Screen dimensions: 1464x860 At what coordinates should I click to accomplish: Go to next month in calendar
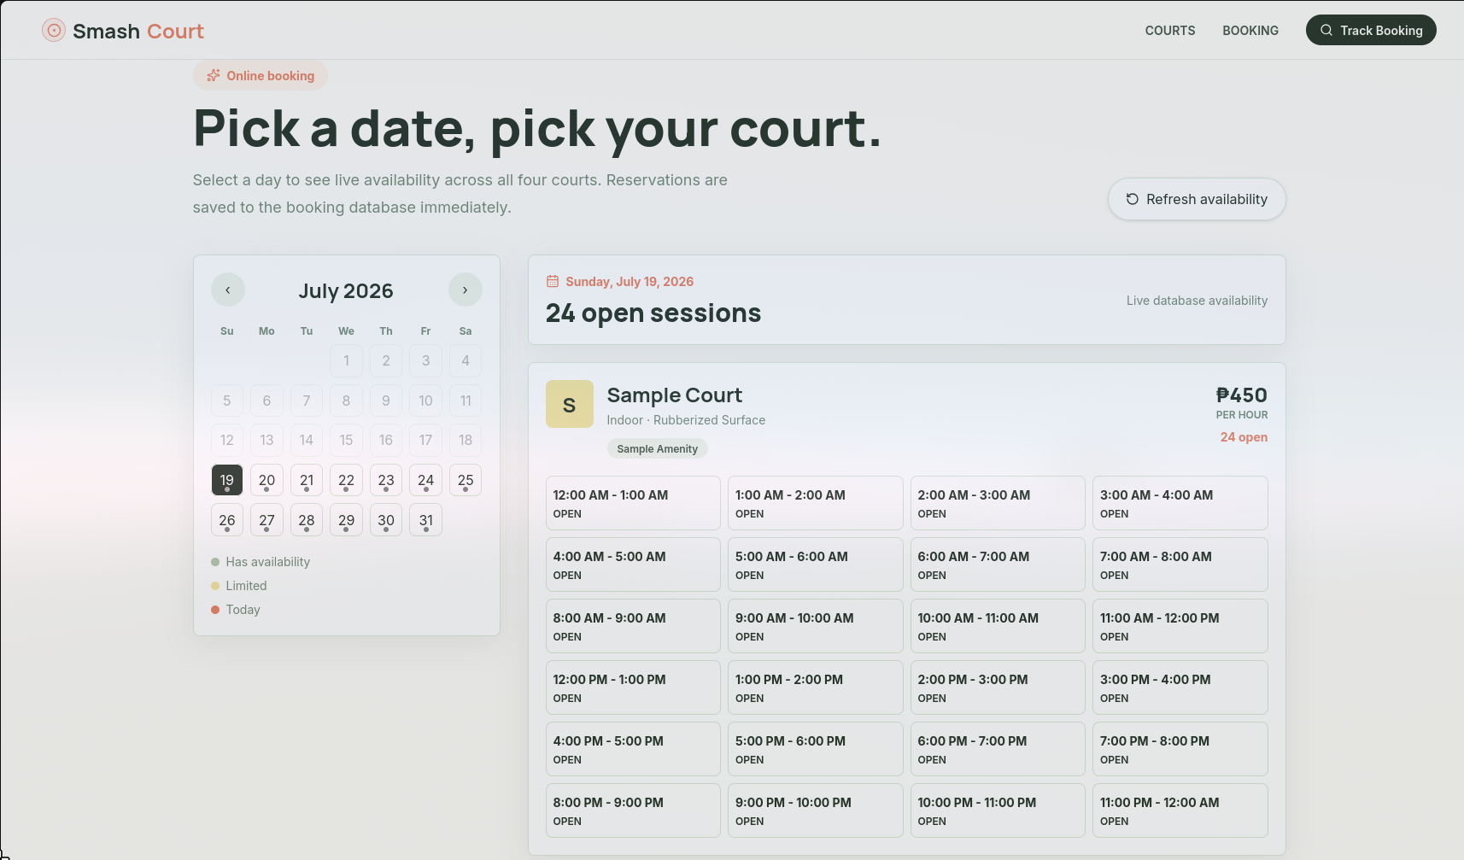click(466, 290)
